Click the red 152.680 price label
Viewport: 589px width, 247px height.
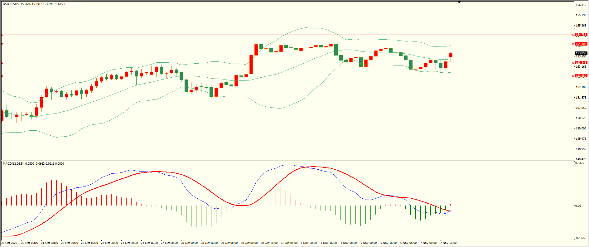tap(581, 76)
